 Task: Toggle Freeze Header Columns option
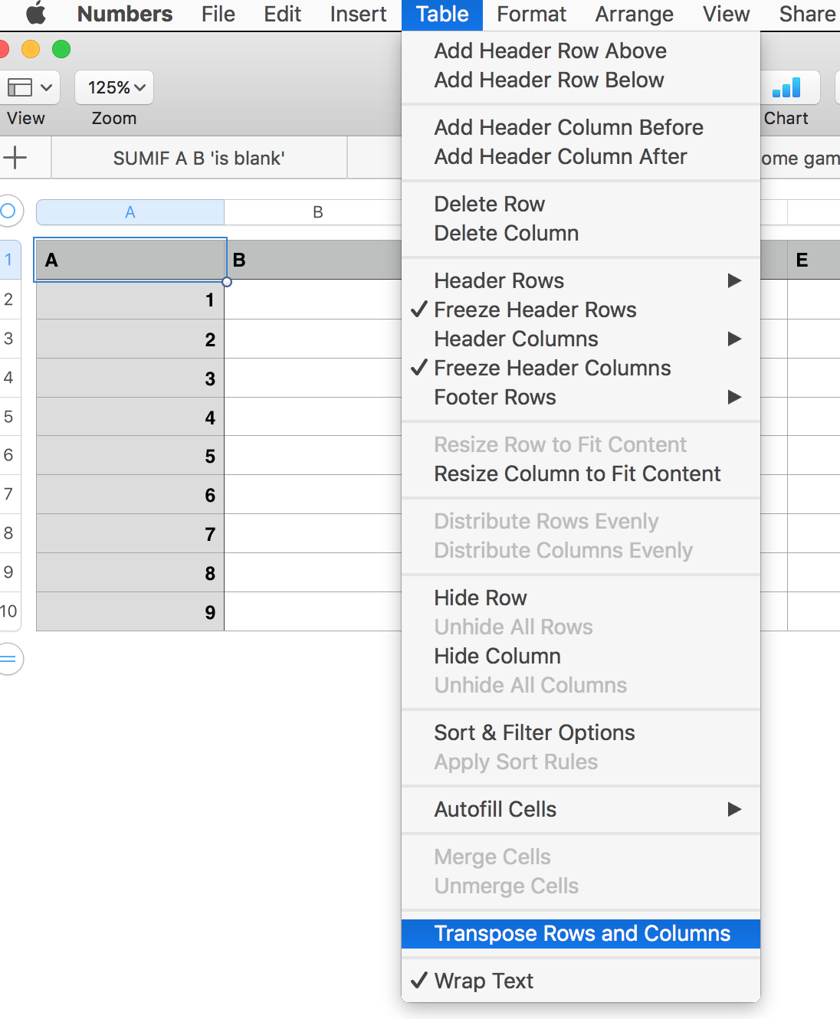(552, 368)
